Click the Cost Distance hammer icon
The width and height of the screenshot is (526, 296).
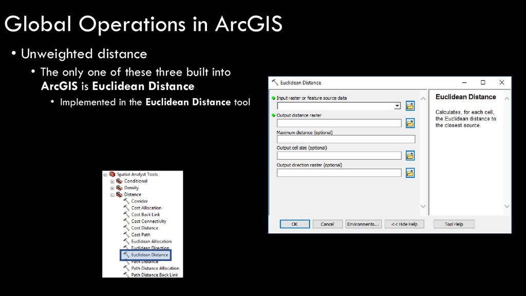point(126,228)
